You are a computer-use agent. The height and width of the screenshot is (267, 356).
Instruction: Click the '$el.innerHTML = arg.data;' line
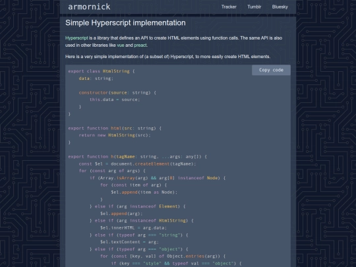click(x=133, y=227)
